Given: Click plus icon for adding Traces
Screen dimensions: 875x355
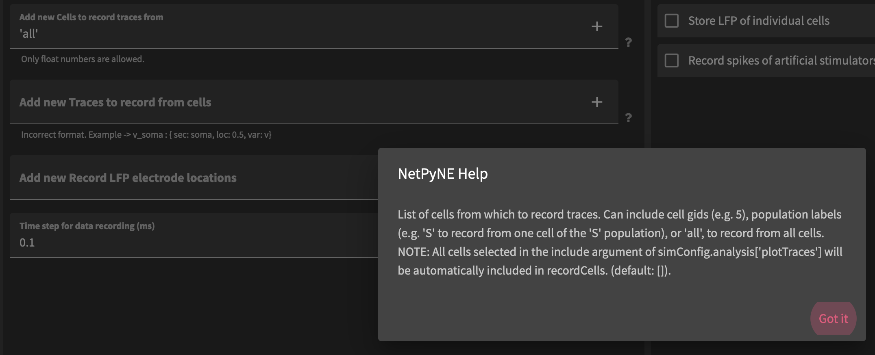Looking at the screenshot, I should pyautogui.click(x=596, y=102).
